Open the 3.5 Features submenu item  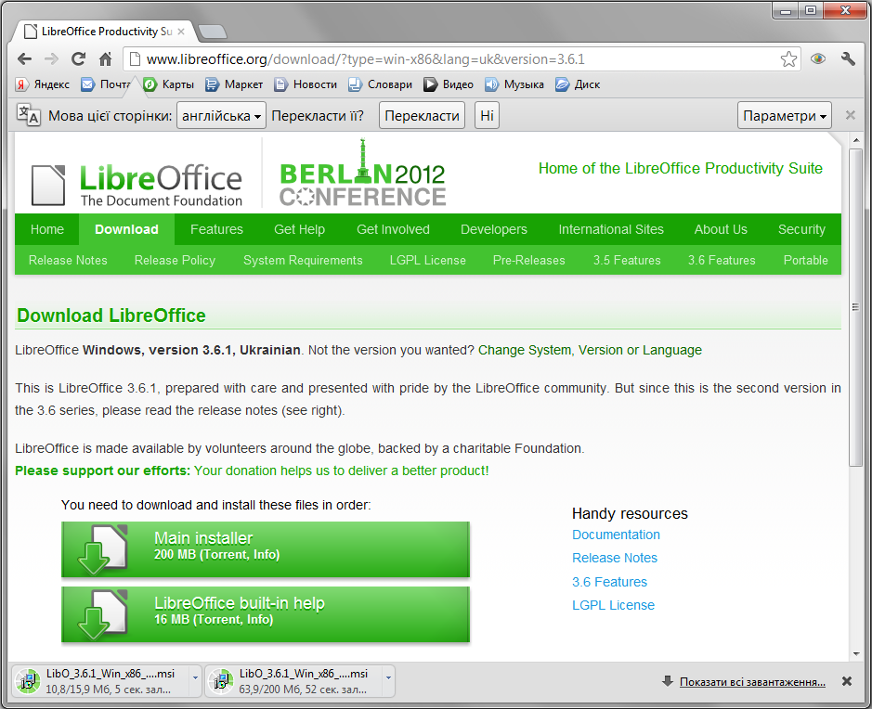point(627,260)
